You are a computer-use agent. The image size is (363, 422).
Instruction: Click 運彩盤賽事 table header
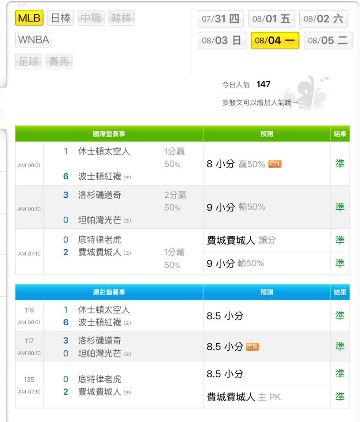(109, 292)
